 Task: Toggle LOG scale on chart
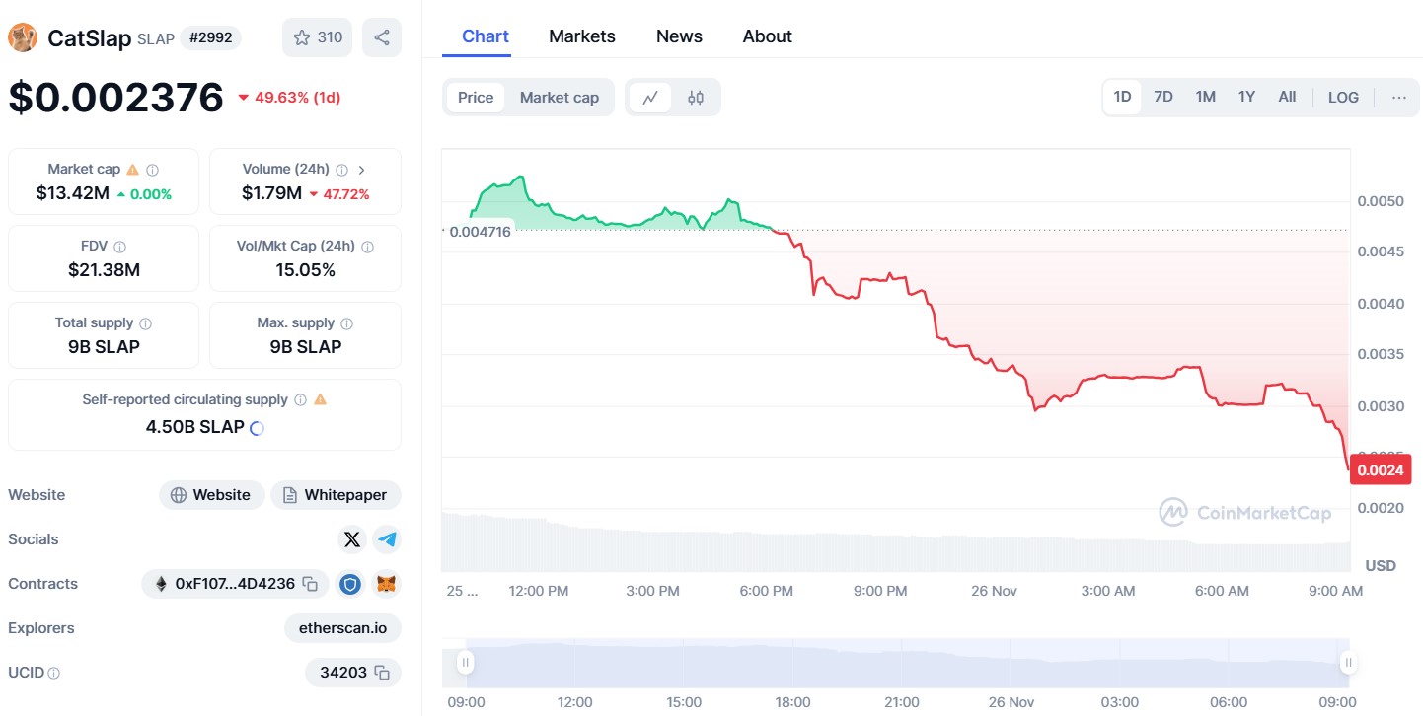(1343, 97)
